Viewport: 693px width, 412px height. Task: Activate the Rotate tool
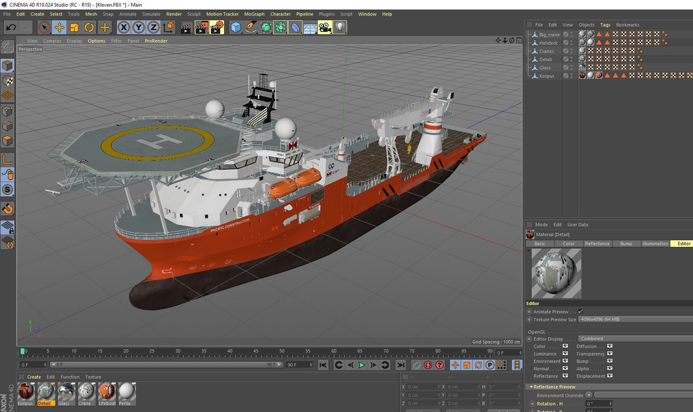tap(89, 27)
